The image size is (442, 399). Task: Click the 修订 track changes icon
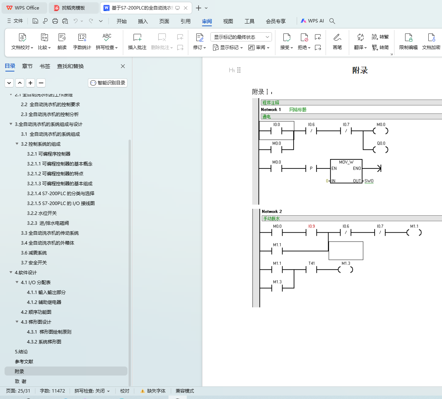tap(200, 38)
